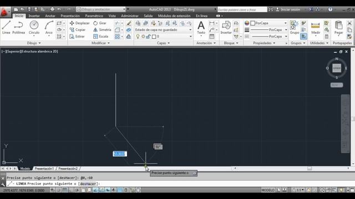Open the Insertar block tool
Screen dimensions: 355x199
coord(226,28)
